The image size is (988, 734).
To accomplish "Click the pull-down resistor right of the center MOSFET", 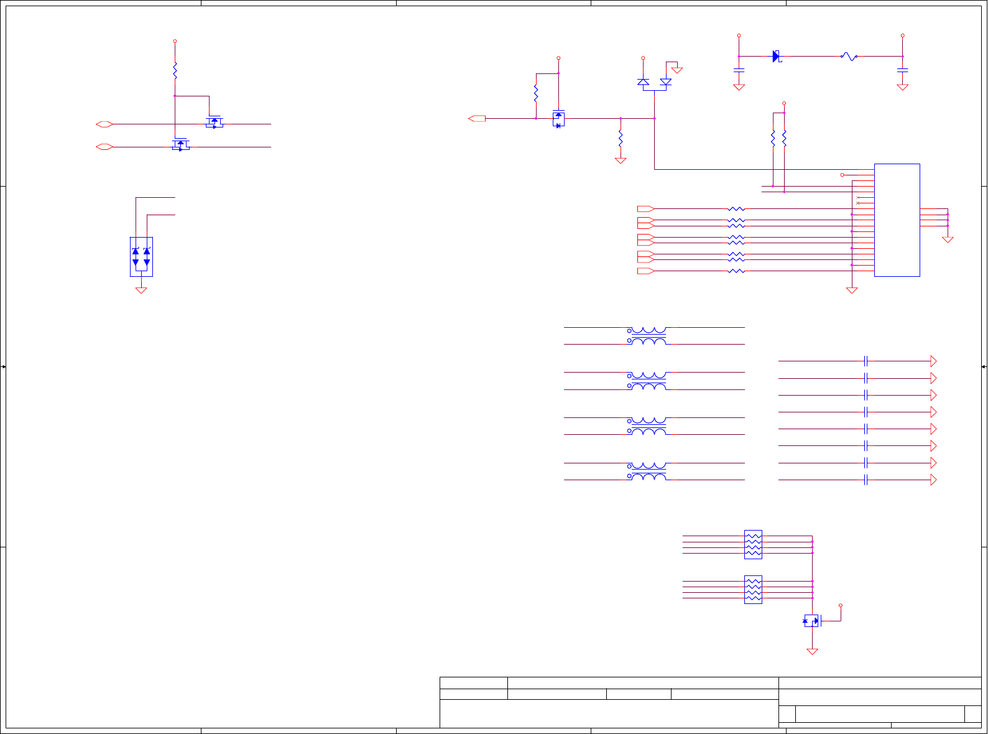I will (621, 138).
